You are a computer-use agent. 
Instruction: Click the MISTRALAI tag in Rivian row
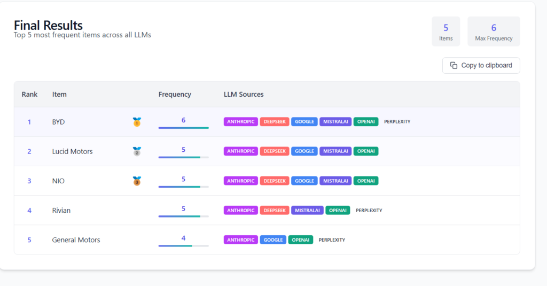coord(307,210)
